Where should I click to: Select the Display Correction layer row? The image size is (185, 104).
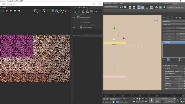(87, 17)
